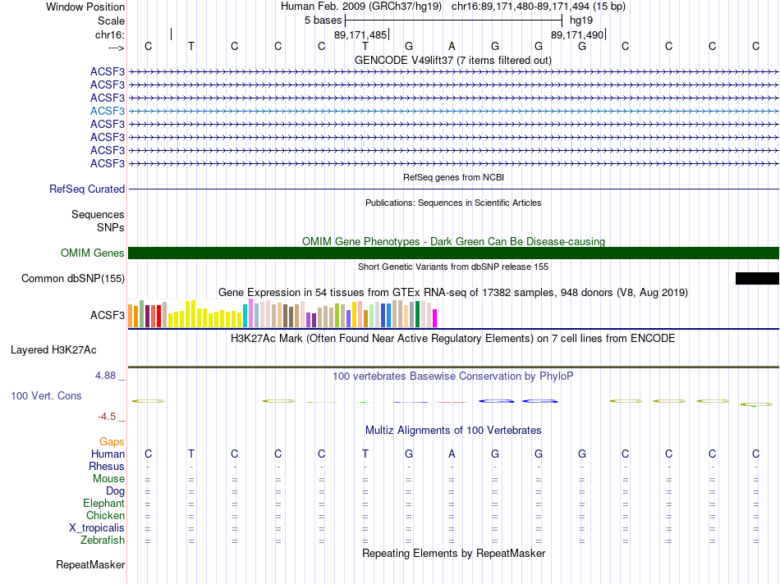Click the Elephant species label

coord(103,503)
